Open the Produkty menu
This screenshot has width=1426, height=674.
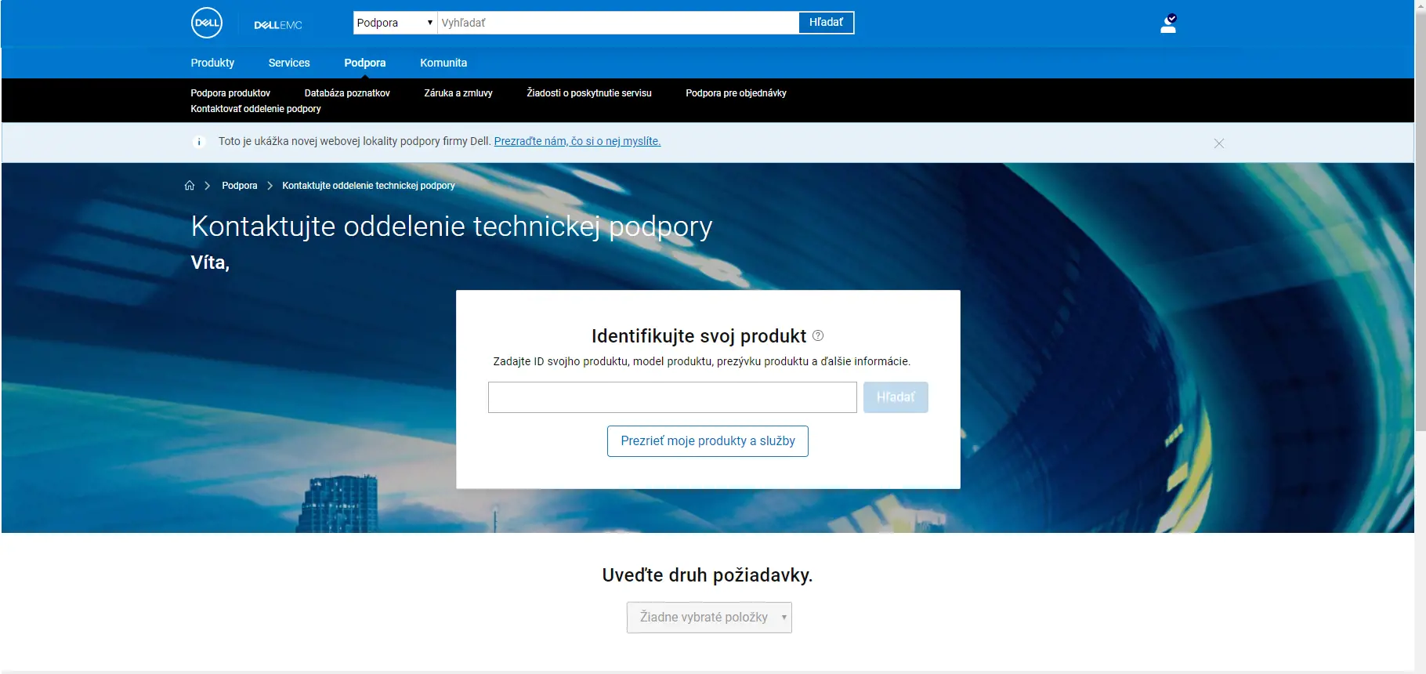(212, 63)
